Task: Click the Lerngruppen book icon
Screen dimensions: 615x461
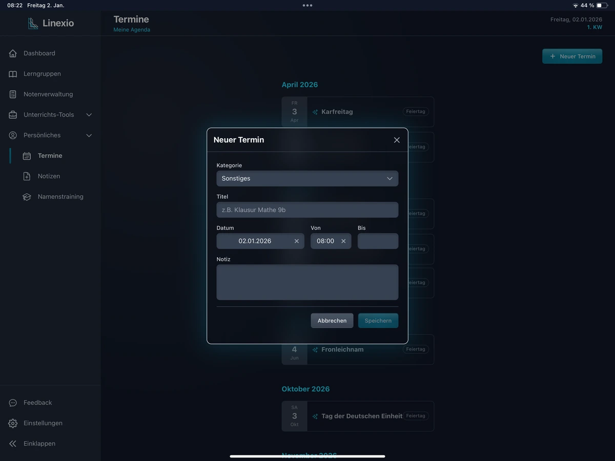Action: [x=13, y=74]
